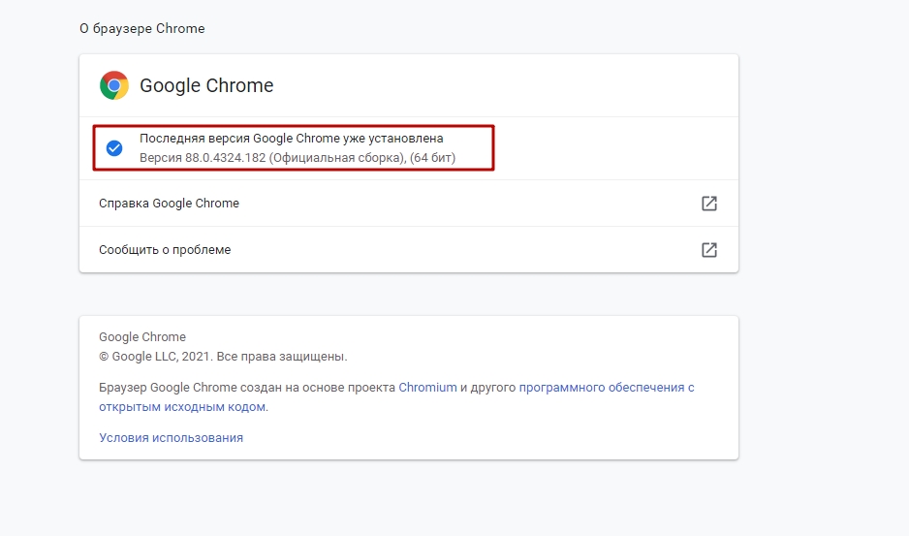The image size is (909, 536).
Task: Open the Справка Google Chrome row
Action: coord(170,204)
